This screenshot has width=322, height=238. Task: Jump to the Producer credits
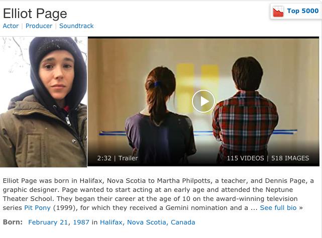pos(39,26)
